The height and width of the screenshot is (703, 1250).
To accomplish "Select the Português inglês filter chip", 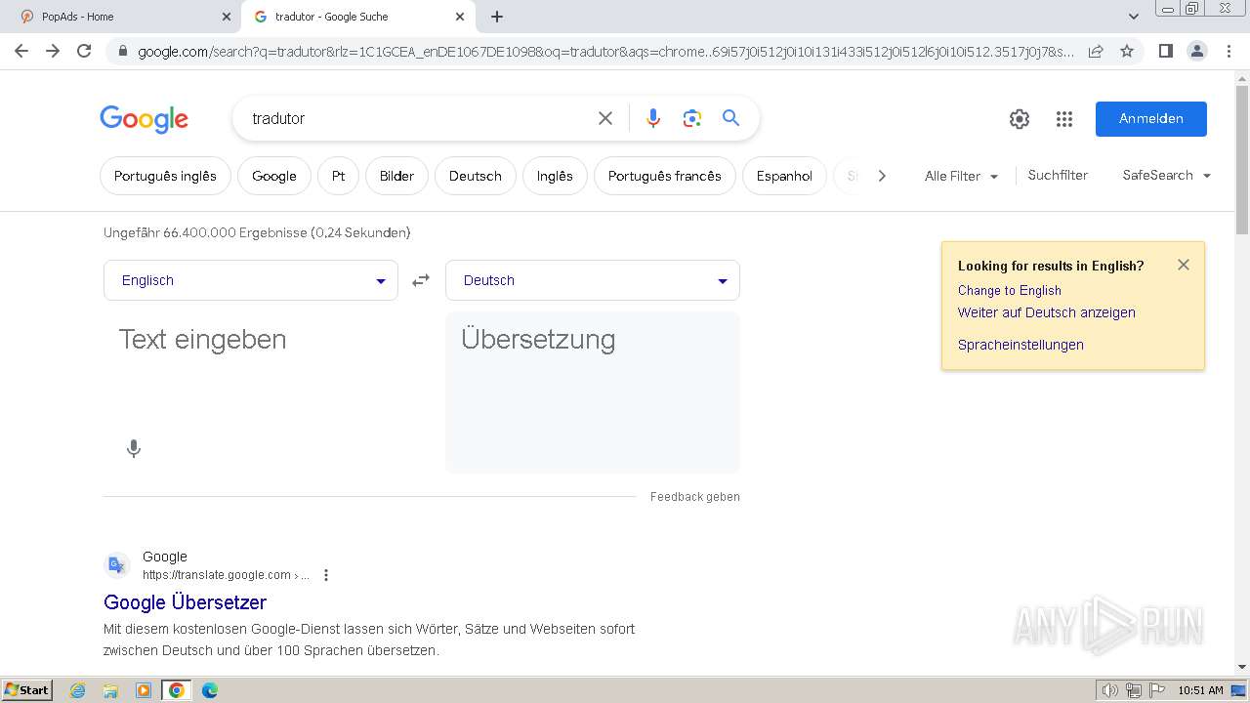I will 165,176.
